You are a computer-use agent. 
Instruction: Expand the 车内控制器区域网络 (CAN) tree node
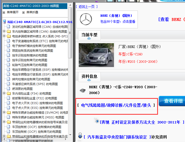[x=4, y=31]
